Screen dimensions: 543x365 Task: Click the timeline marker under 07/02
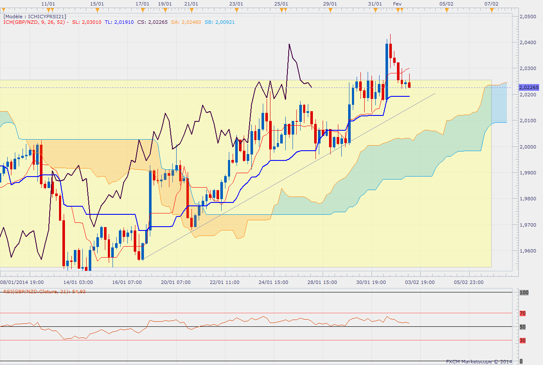491,9
